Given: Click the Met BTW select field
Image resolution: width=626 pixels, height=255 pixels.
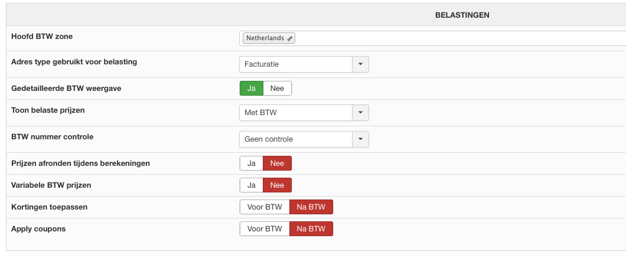Looking at the screenshot, I should (295, 113).
